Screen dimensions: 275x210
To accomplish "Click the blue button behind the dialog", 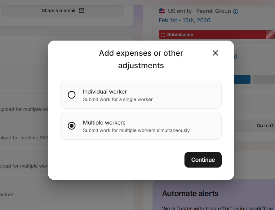I will pos(242,79).
